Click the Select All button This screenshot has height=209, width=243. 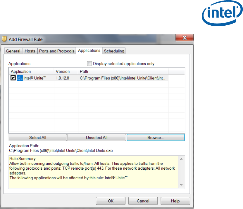(x=38, y=138)
